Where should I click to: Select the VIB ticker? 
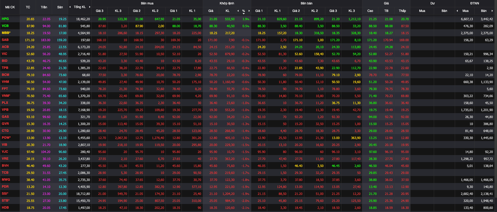click(x=5, y=145)
